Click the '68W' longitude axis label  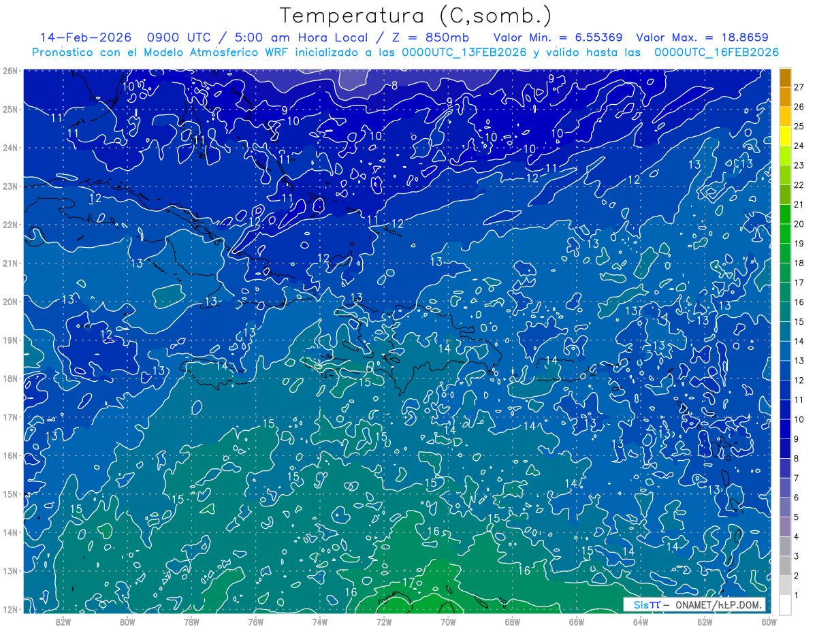[x=512, y=621]
